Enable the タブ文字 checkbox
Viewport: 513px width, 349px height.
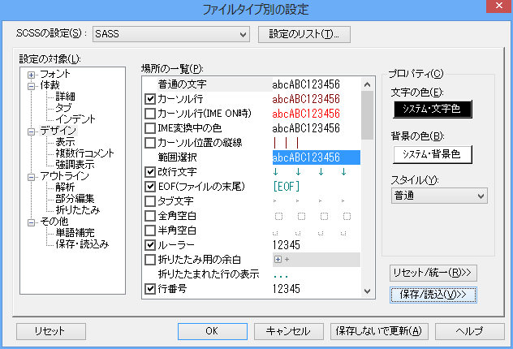tap(150, 201)
